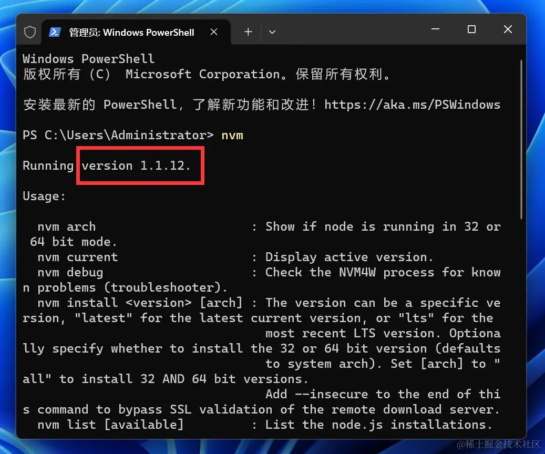Maximize the terminal window
This screenshot has height=454, width=545.
click(471, 29)
